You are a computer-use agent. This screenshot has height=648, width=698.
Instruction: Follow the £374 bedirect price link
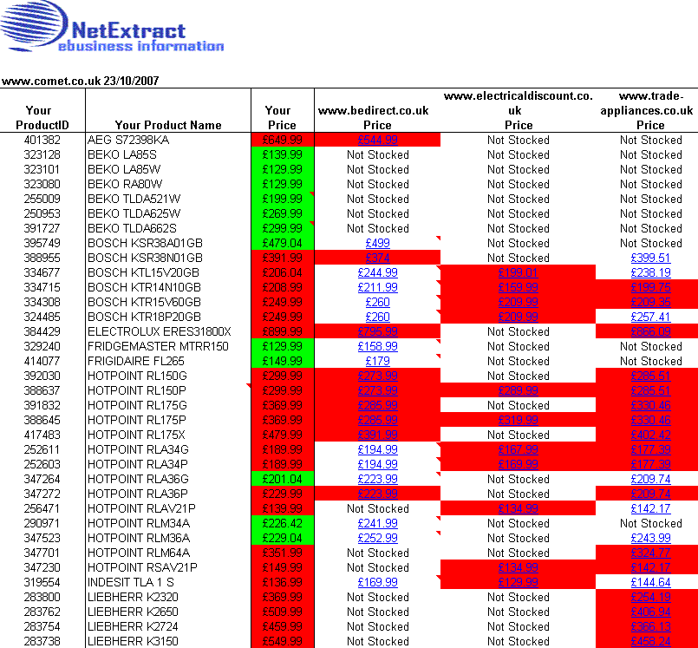pos(377,258)
